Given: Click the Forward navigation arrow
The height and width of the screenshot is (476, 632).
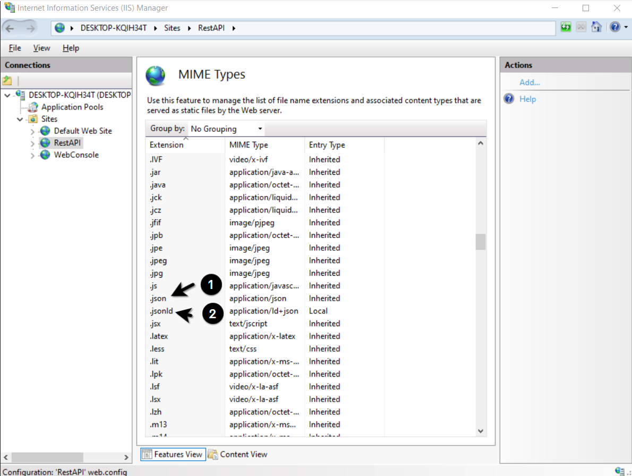Looking at the screenshot, I should pos(31,28).
